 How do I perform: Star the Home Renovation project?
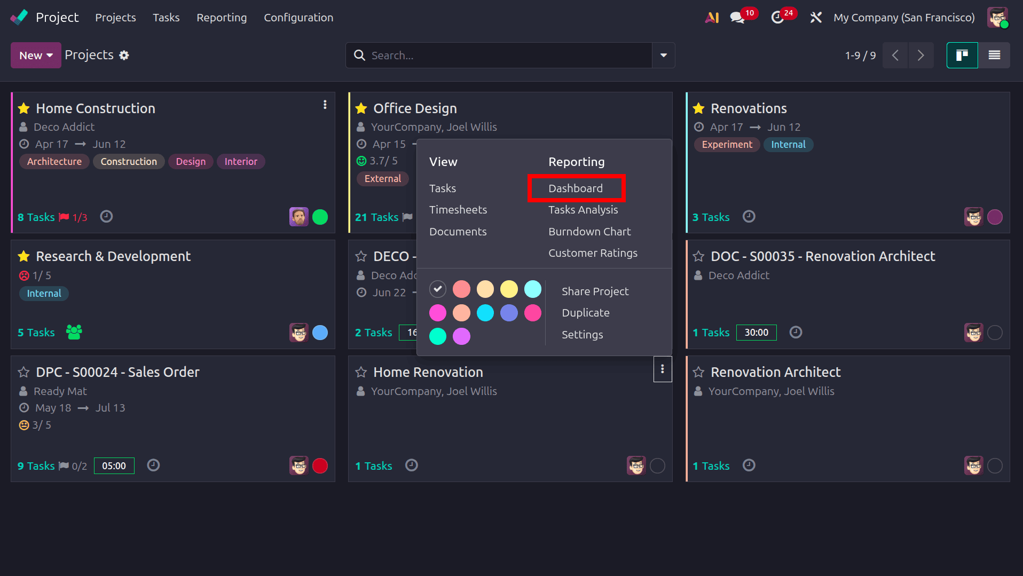pos(361,372)
